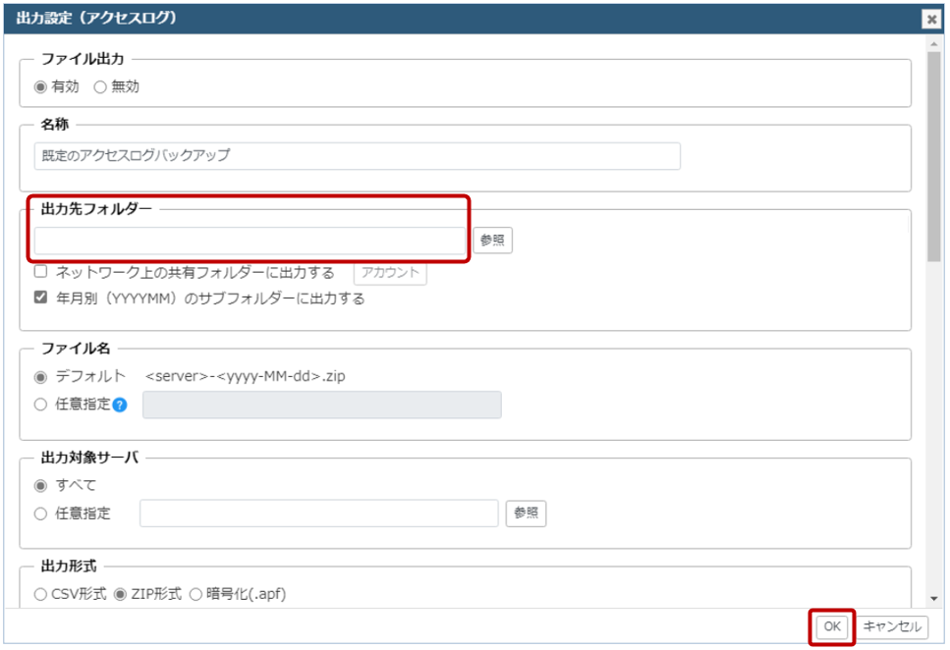This screenshot has height=650, width=950.
Task: Choose 任意指定 under ファイル名
Action: [x=40, y=404]
